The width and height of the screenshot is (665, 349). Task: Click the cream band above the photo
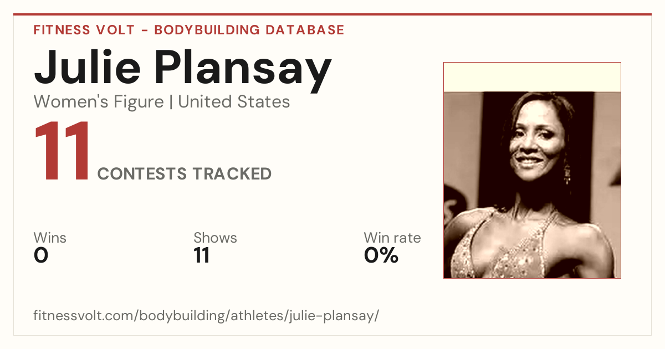532,77
